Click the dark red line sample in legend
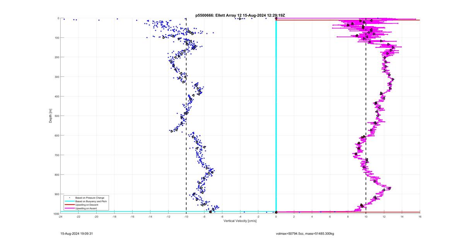Viewport: 464px width, 240px height. click(x=69, y=205)
